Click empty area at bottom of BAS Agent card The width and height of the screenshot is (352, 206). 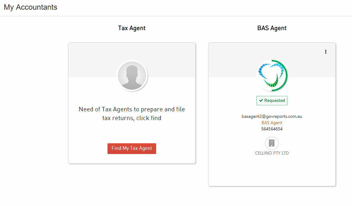[x=272, y=172]
